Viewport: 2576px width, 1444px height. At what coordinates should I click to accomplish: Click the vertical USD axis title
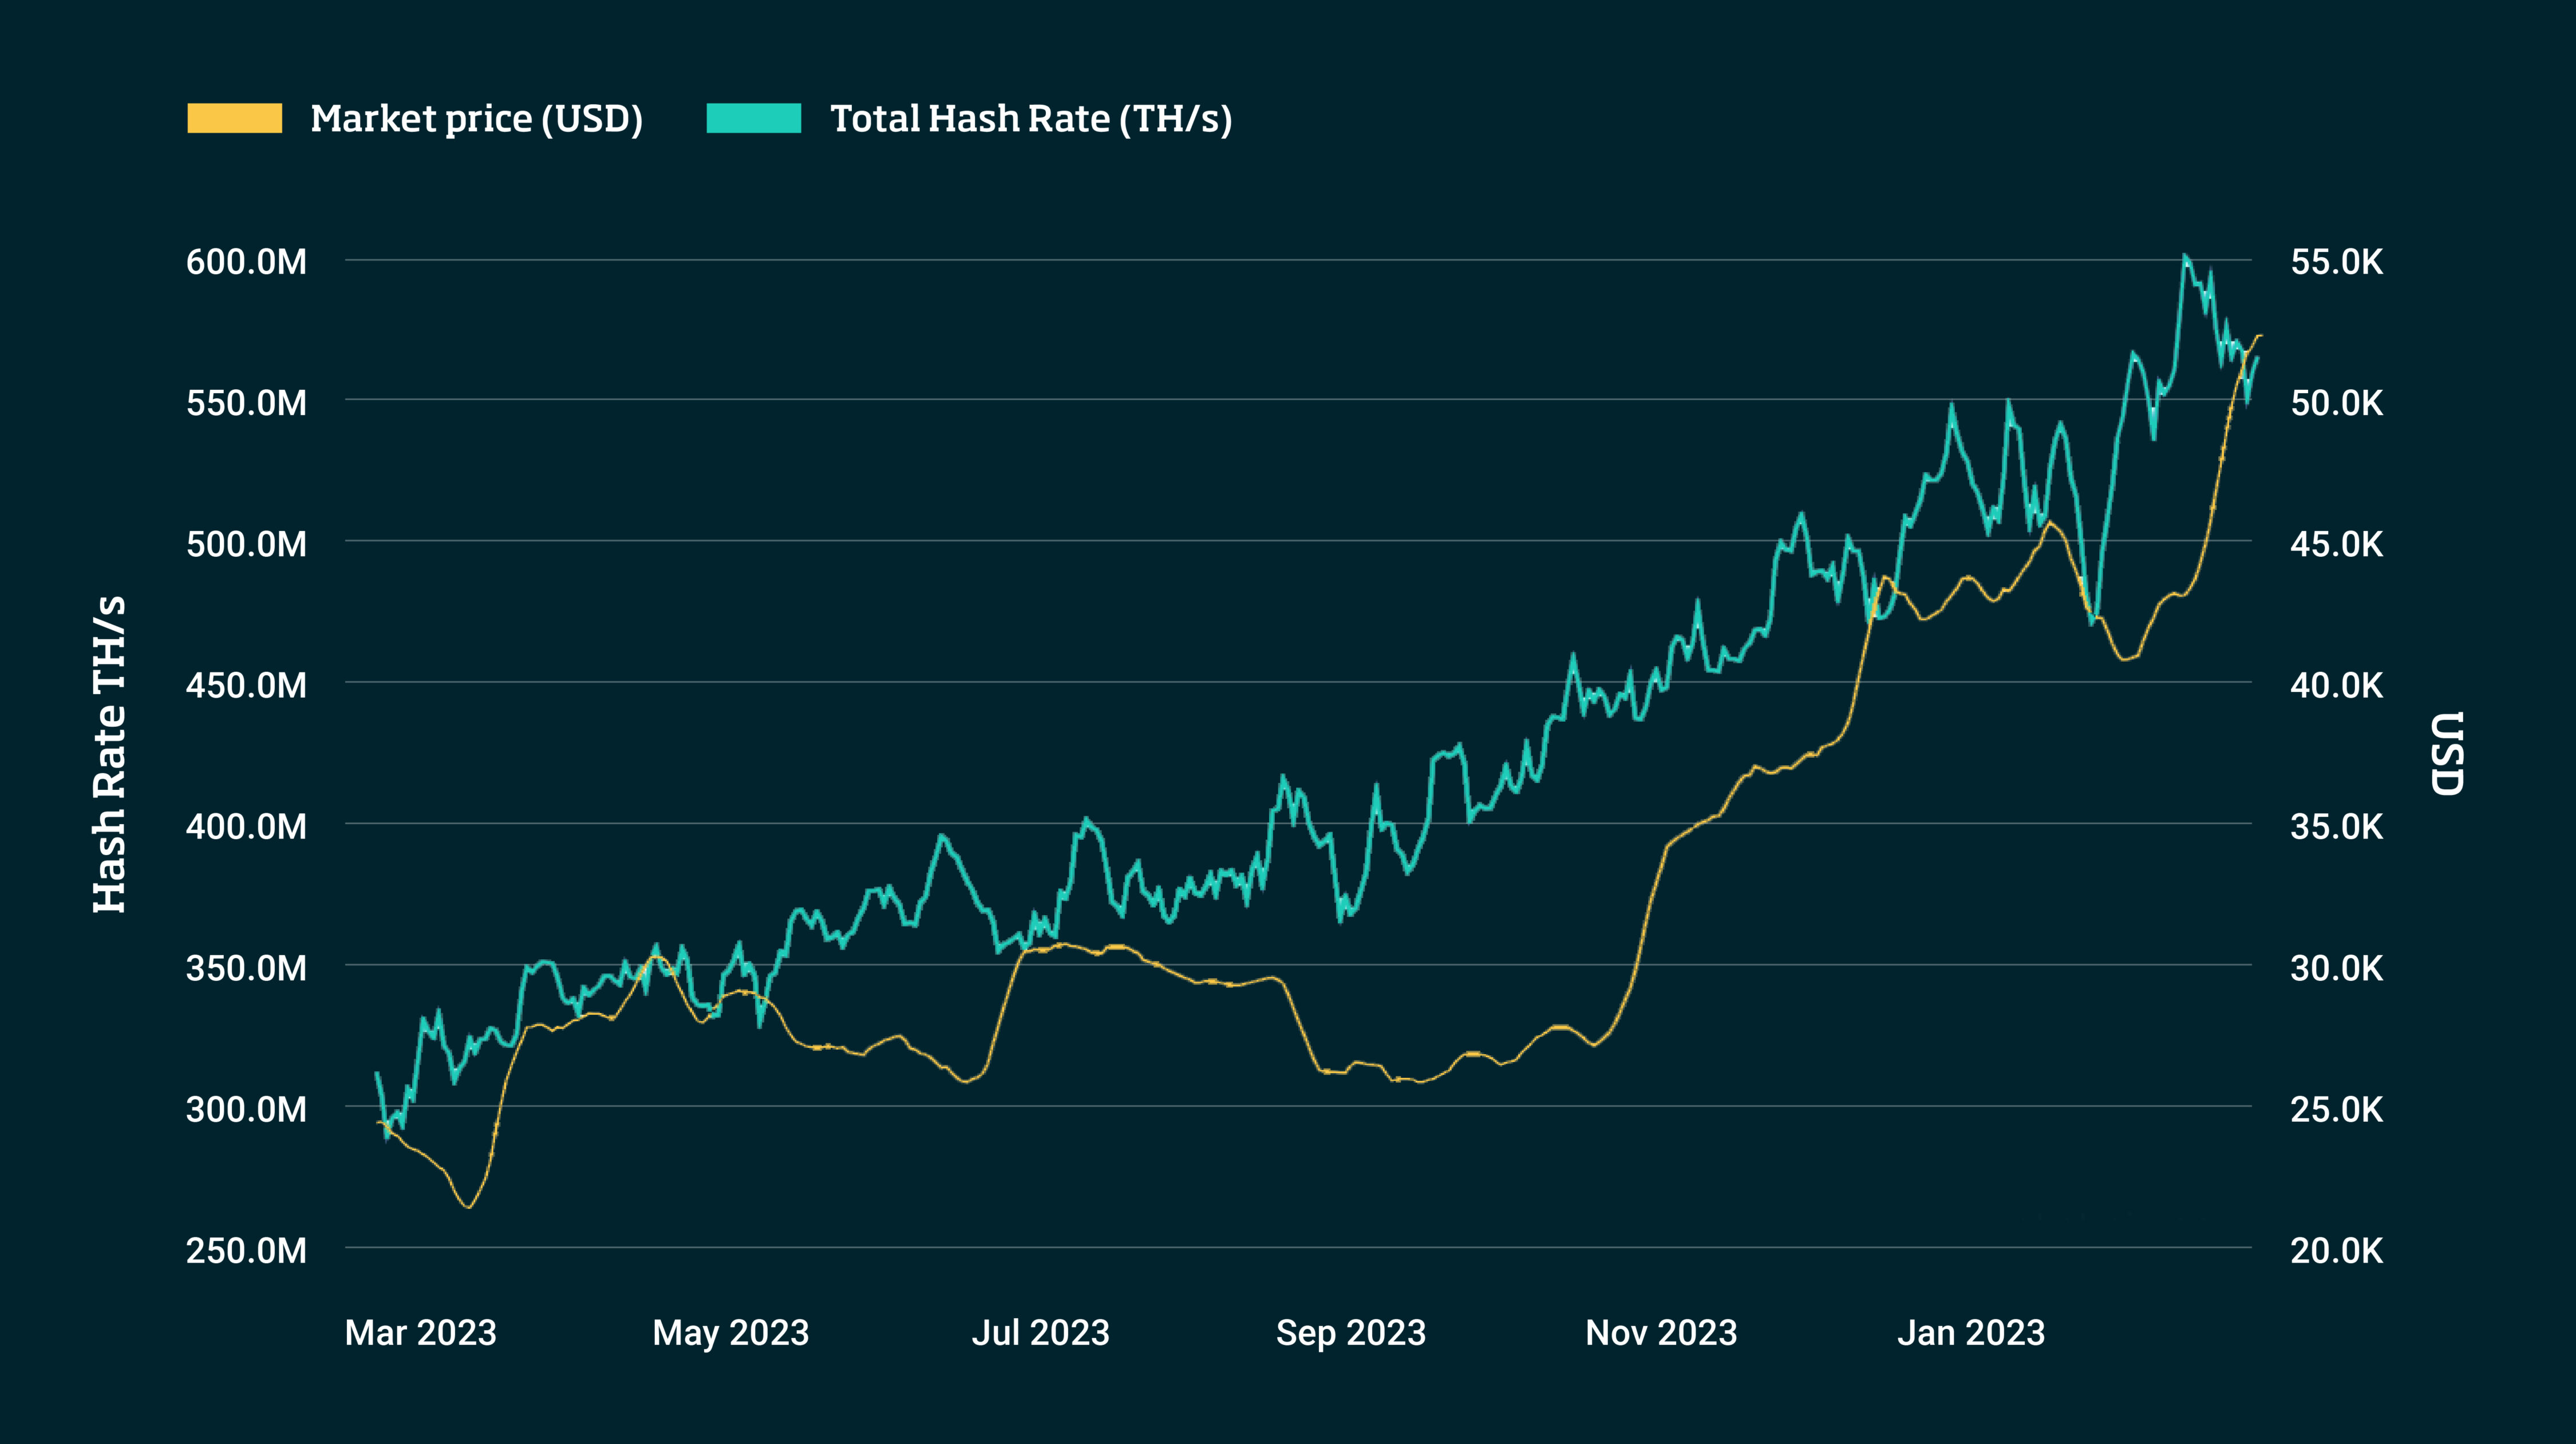click(x=2446, y=754)
